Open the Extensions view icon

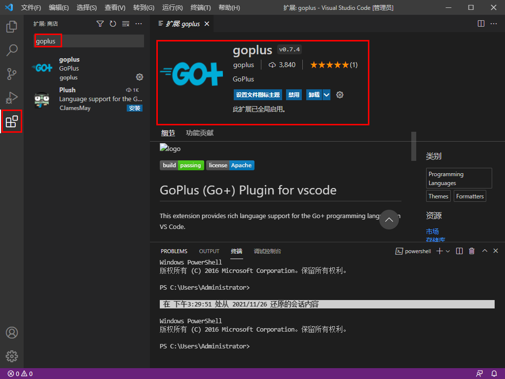tap(12, 121)
